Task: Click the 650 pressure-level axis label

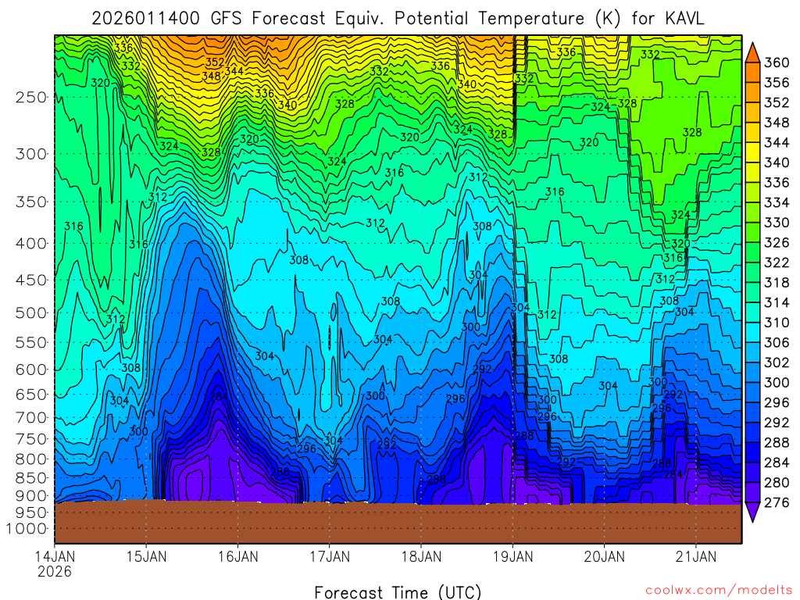Action: click(x=30, y=395)
